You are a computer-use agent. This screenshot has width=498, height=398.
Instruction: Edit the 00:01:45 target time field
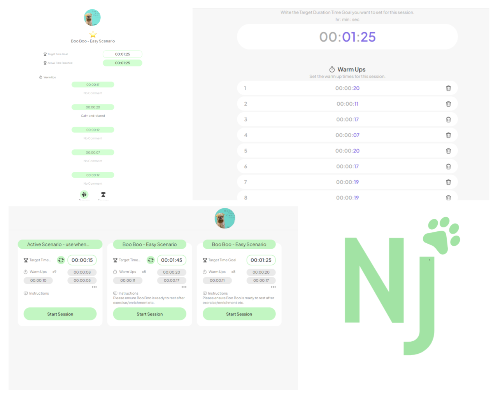(172, 260)
